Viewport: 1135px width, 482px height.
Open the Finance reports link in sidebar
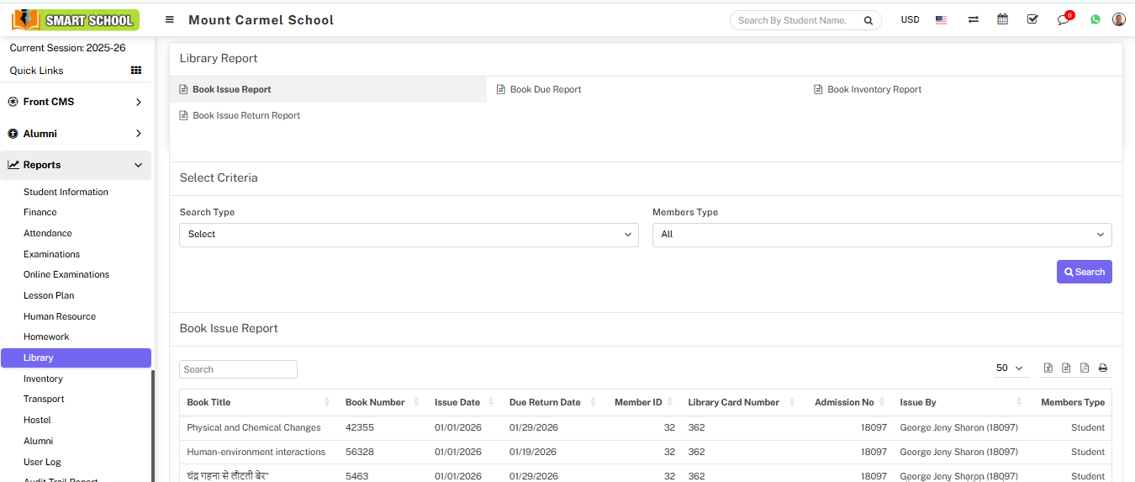(40, 213)
